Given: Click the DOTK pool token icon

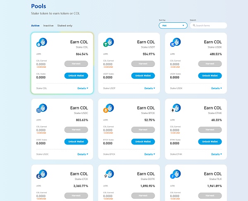Looking at the screenshot, I should point(108,174).
